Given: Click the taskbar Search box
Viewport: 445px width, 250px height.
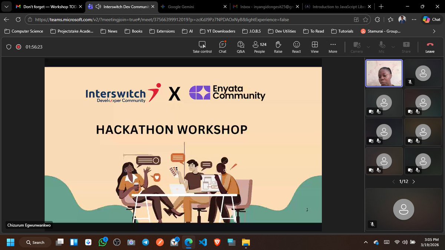Looking at the screenshot, I should 35,242.
